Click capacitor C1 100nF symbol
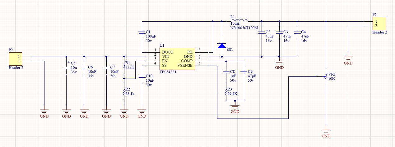Screen dimensions: 395x147 pyautogui.click(x=142, y=32)
